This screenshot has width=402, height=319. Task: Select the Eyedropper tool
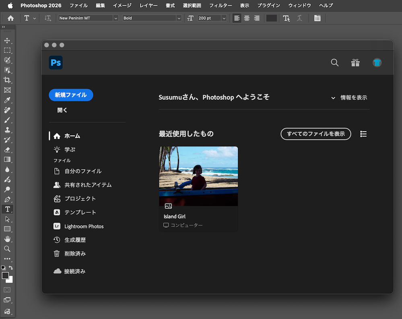click(x=7, y=100)
